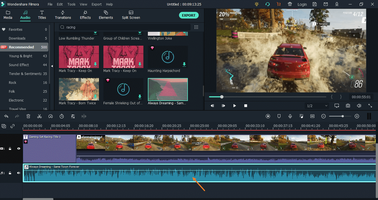Click the download icon in title bar
378x200 pixels.
pyautogui.click(x=337, y=4)
